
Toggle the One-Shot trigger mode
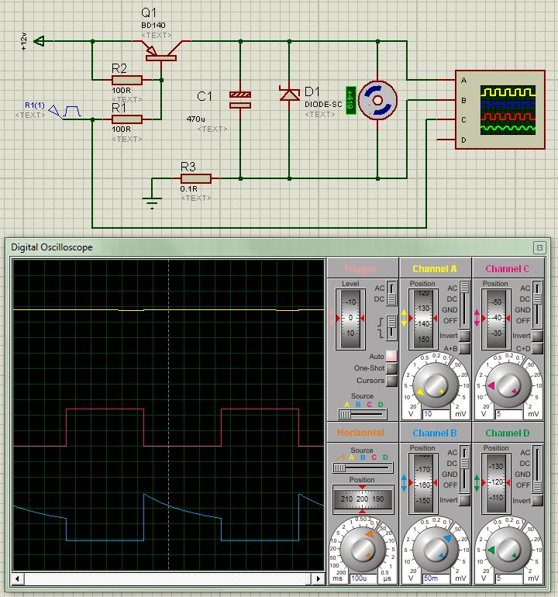coord(391,368)
